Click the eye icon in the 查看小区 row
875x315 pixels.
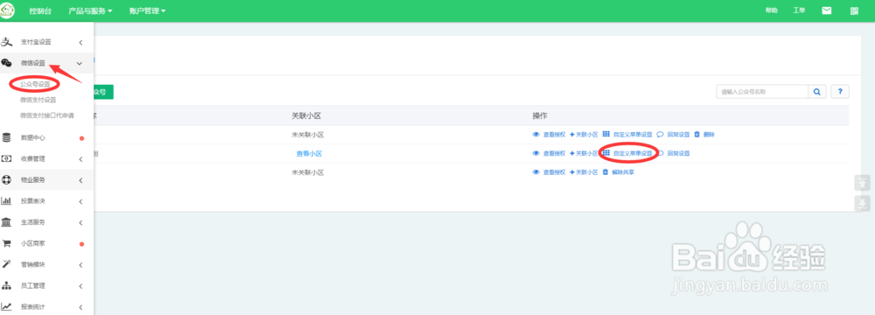point(535,153)
